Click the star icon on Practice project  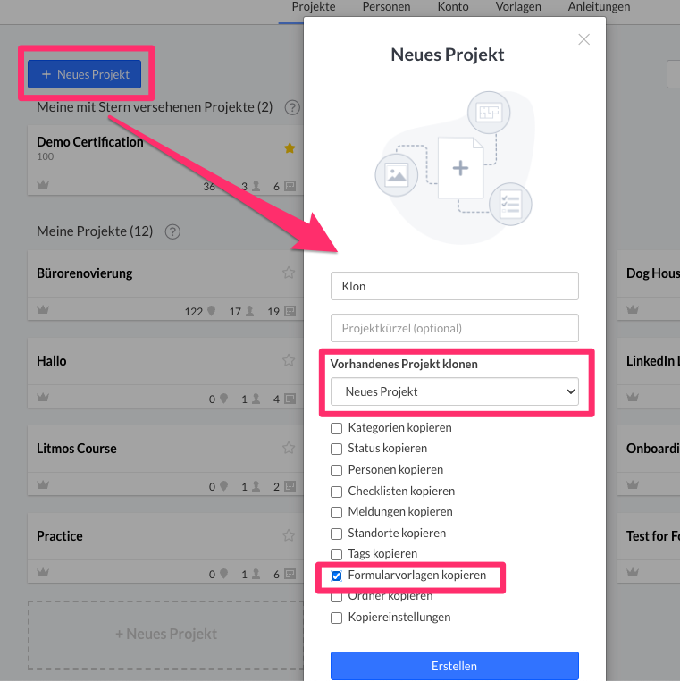[288, 535]
